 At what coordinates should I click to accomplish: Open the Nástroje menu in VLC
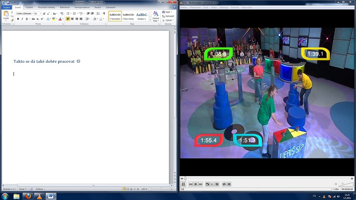[x=224, y=7]
